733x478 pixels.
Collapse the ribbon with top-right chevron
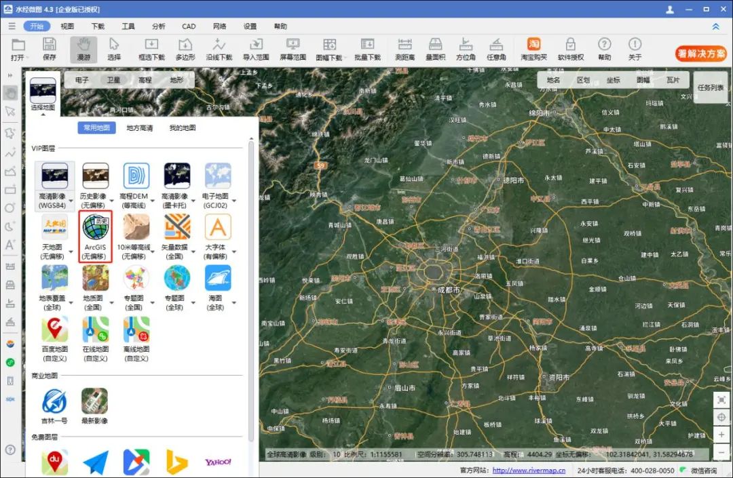(716, 26)
